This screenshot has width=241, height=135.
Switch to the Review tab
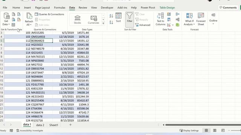(x=83, y=7)
